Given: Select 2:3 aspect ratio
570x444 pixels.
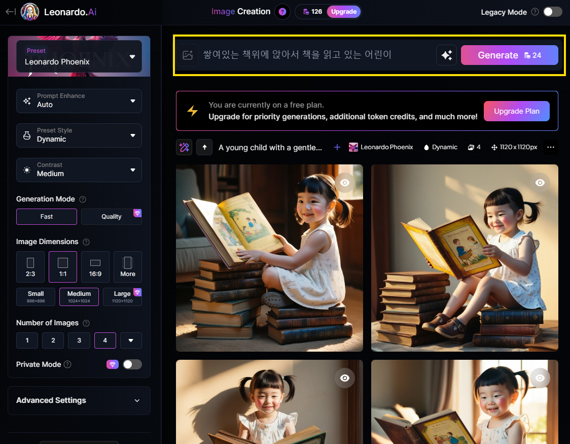Looking at the screenshot, I should click(x=30, y=267).
